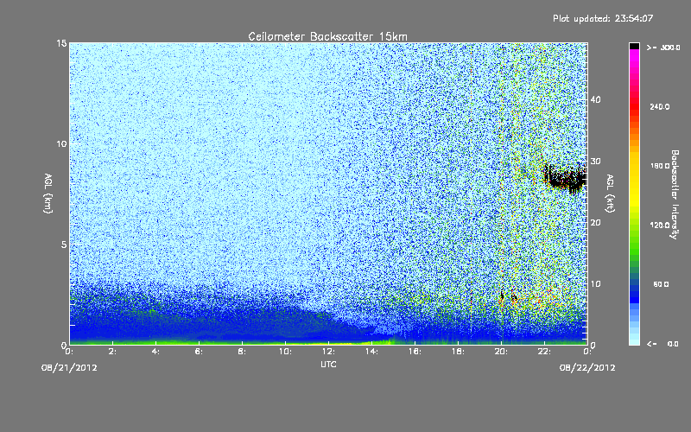This screenshot has height=432, width=691.
Task: Click the "4:" hour tick label
Action: [156, 352]
